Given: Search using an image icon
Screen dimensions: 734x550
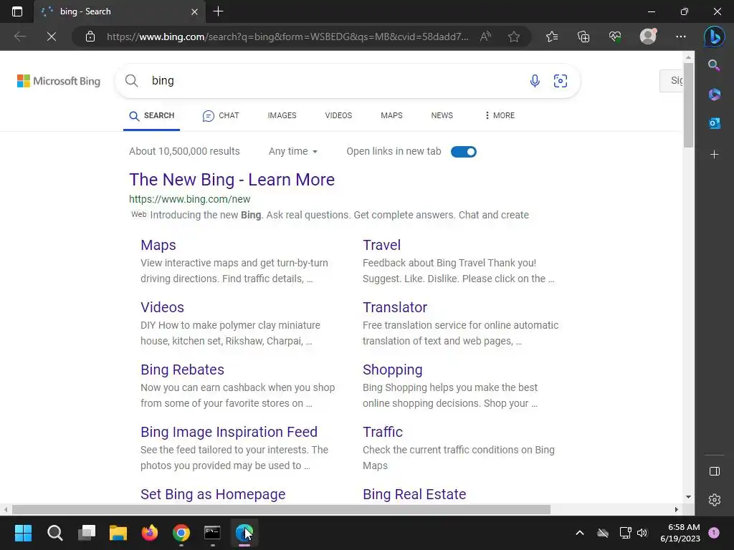Looking at the screenshot, I should point(561,81).
